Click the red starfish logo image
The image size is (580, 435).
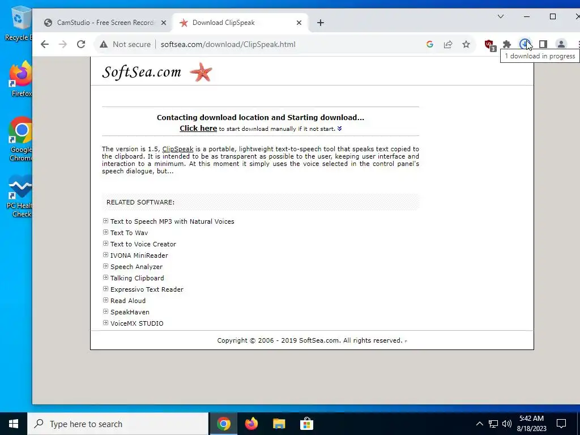pyautogui.click(x=201, y=72)
